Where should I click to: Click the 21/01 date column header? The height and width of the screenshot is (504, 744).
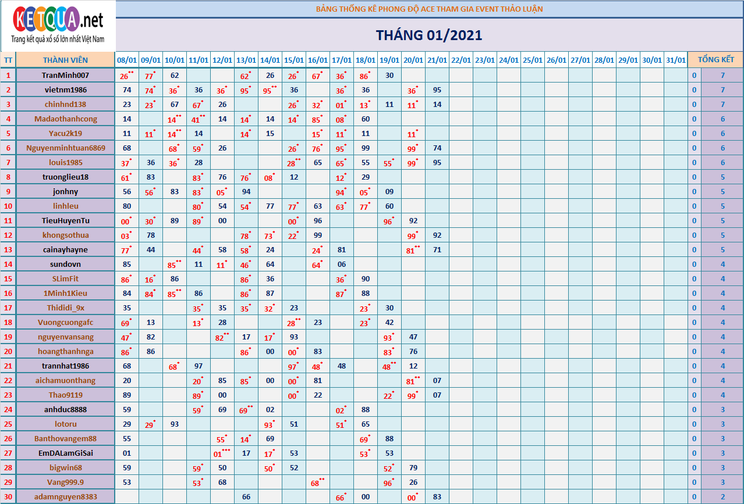tap(437, 60)
